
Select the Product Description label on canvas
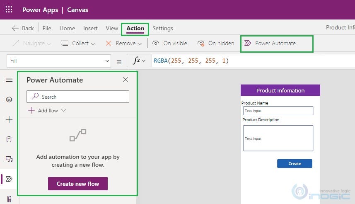tap(261, 120)
